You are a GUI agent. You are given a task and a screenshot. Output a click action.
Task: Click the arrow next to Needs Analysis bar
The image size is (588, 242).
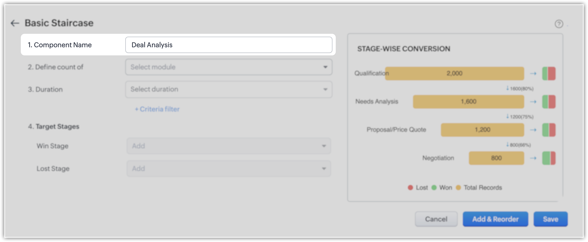click(x=533, y=102)
